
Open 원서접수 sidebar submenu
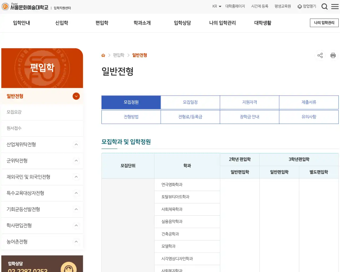42,128
